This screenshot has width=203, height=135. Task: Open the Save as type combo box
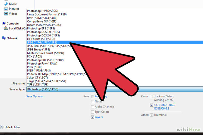tap(115, 89)
